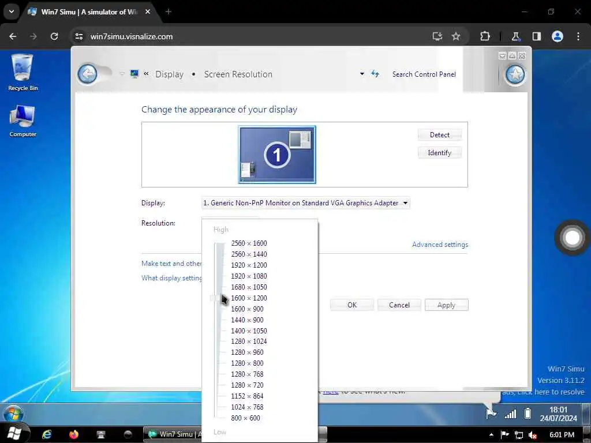591x443 pixels.
Task: Open the browser tab search dropdown
Action: tap(12, 12)
